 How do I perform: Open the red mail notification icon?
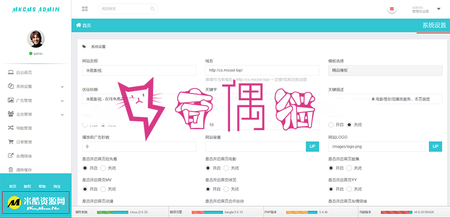(x=391, y=9)
